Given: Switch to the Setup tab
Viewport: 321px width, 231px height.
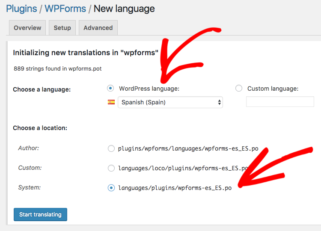Looking at the screenshot, I should coord(62,28).
